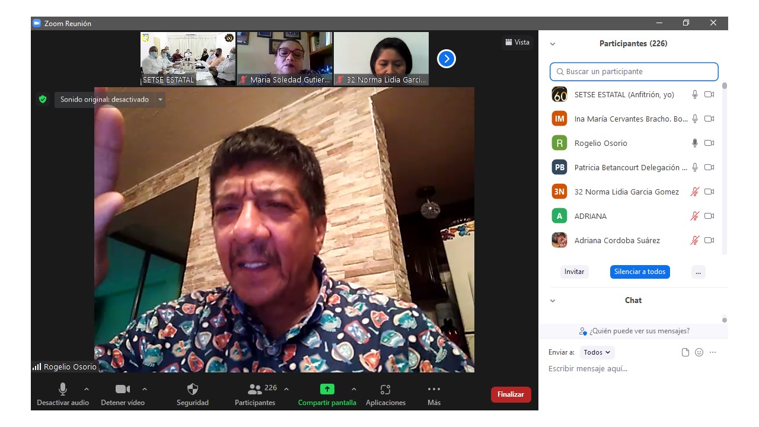Click the chat panel scrollbar
The width and height of the screenshot is (759, 427).
[725, 320]
